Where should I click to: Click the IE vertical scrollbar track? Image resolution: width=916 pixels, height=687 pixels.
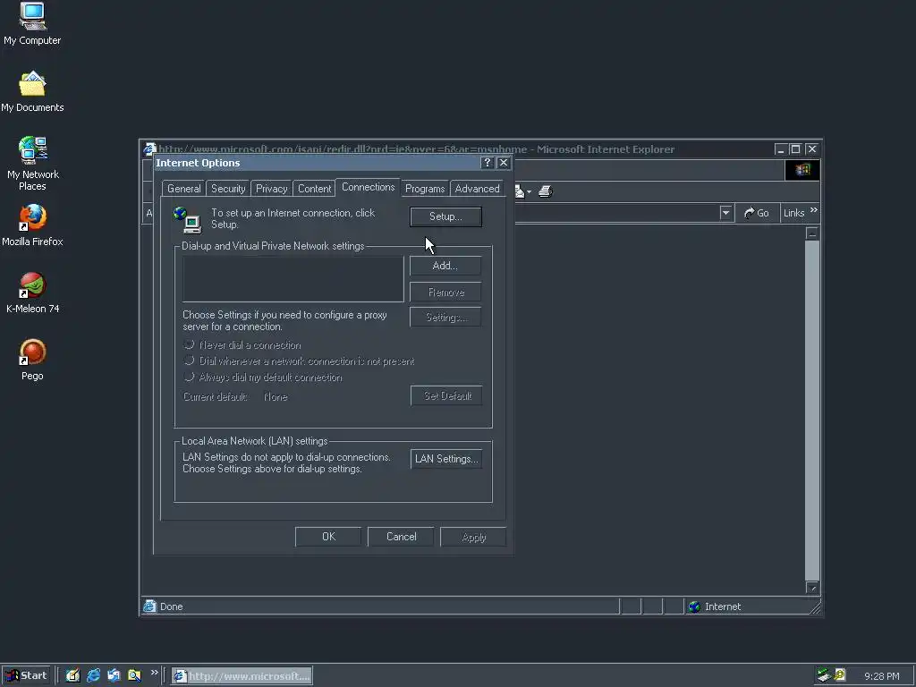pos(812,411)
